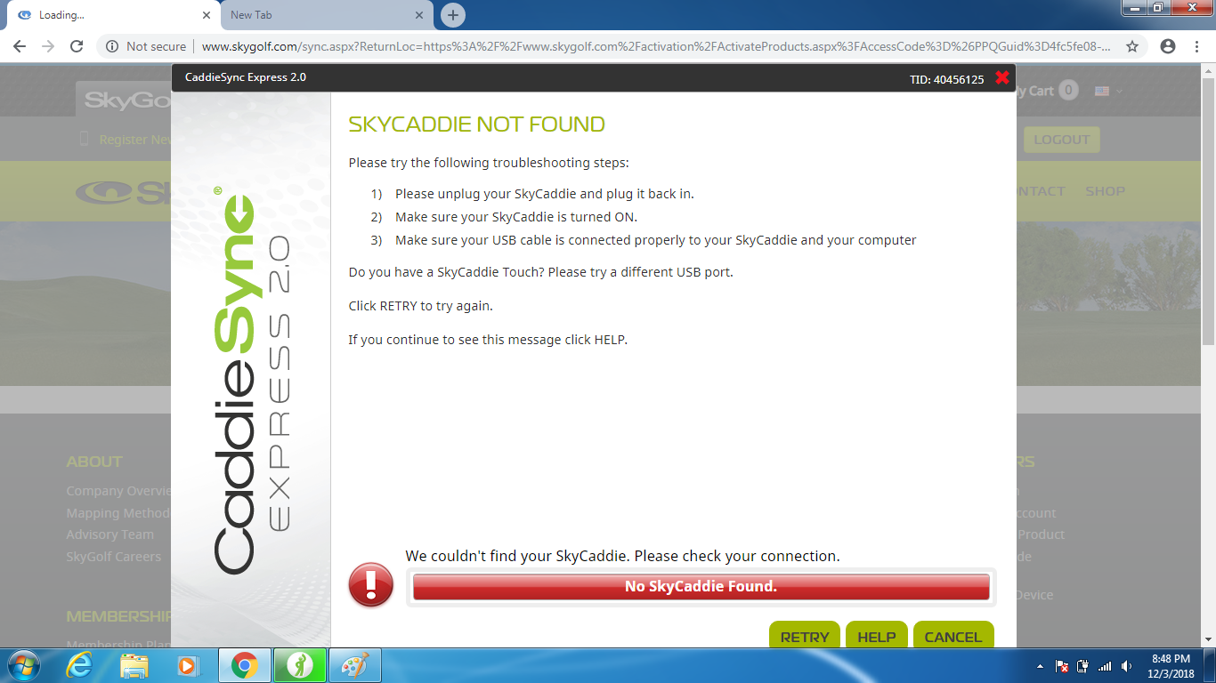Click the LOGOUT button on the SkyGolf page
1216x683 pixels.
(x=1061, y=140)
